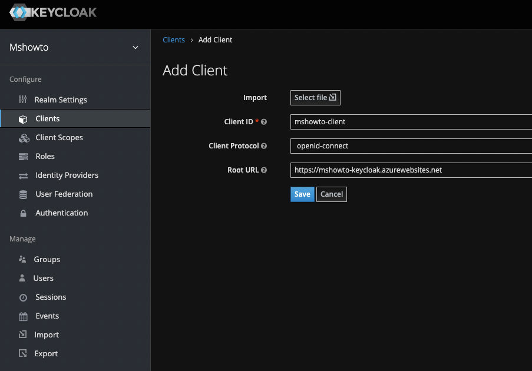The width and height of the screenshot is (532, 371).
Task: Click the Client Protocol help icon
Action: 263,146
